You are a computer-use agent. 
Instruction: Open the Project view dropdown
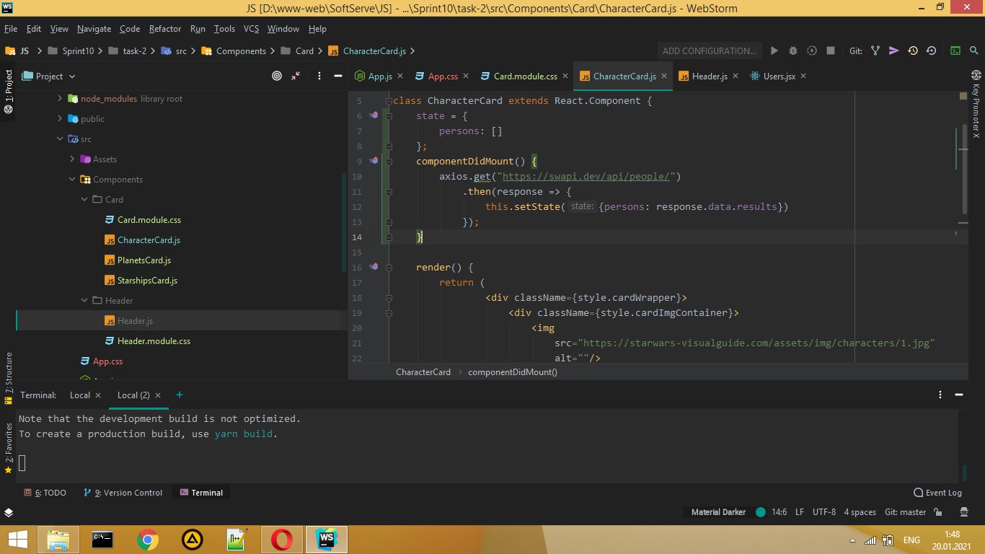(x=49, y=76)
